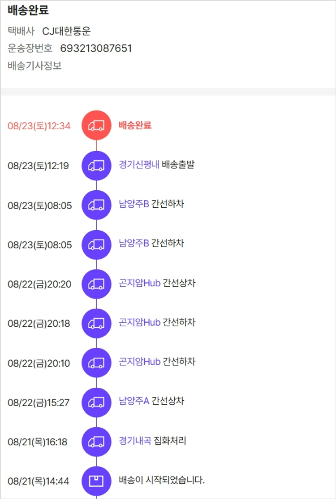This screenshot has height=499, width=336.
Task: Open the 남양주A location link
Action: 134,401
